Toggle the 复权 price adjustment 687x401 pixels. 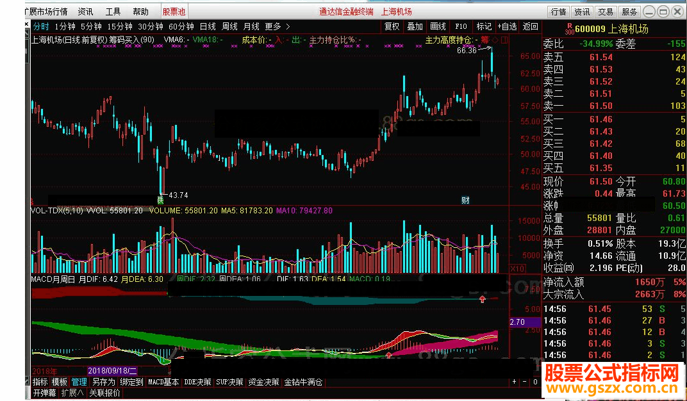click(392, 27)
